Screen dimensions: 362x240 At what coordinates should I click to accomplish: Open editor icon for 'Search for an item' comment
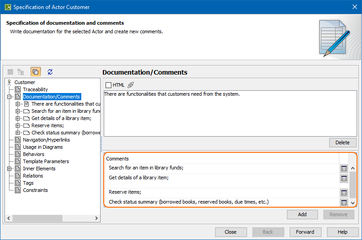344,169
